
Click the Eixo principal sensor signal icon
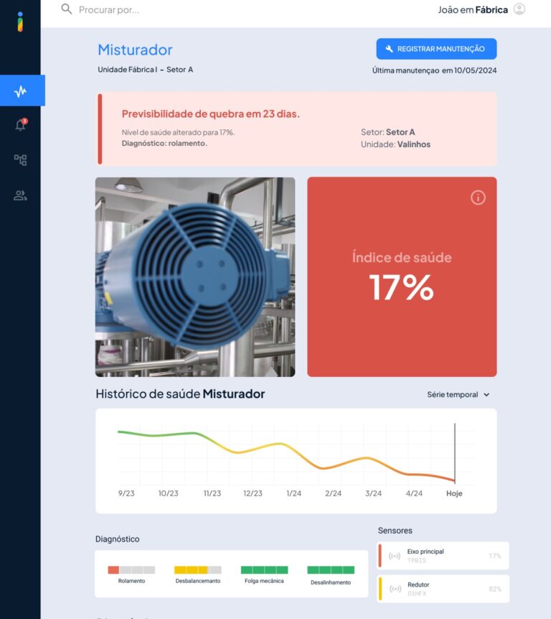click(x=395, y=556)
